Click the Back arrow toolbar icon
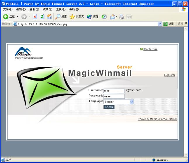The height and width of the screenshot is (163, 189). (6, 17)
